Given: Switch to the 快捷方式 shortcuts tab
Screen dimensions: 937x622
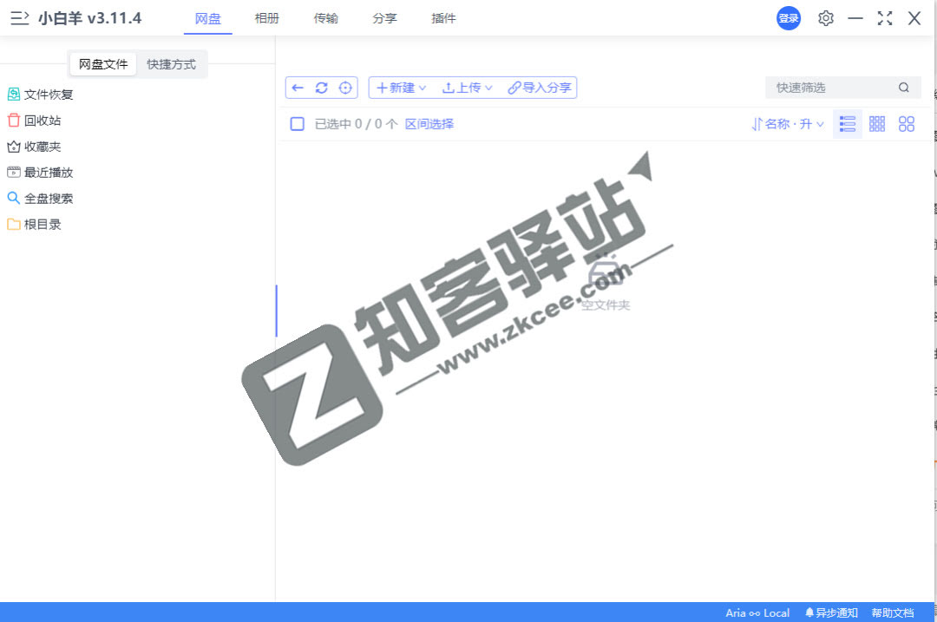Looking at the screenshot, I should point(172,63).
